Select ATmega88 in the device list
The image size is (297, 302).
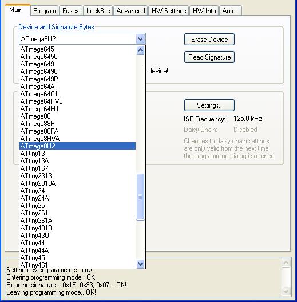point(77,116)
